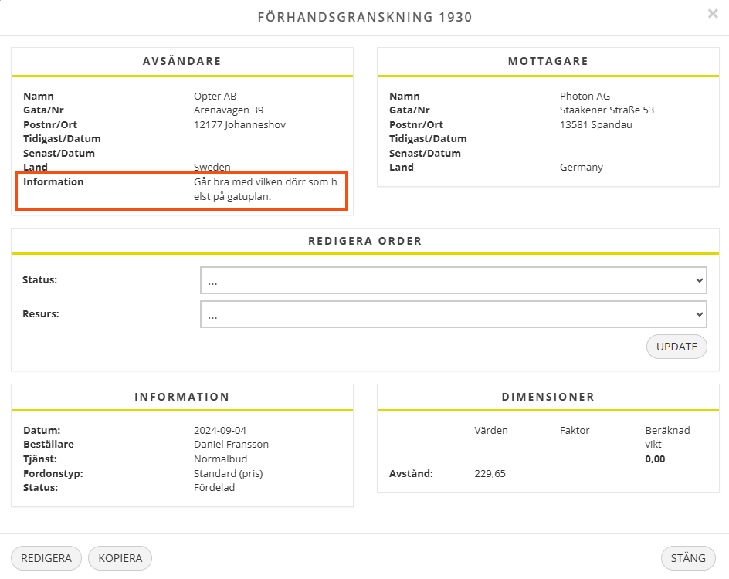This screenshot has height=579, width=729.
Task: Click the dialog title Förhandsgranskning 1930
Action: click(364, 17)
